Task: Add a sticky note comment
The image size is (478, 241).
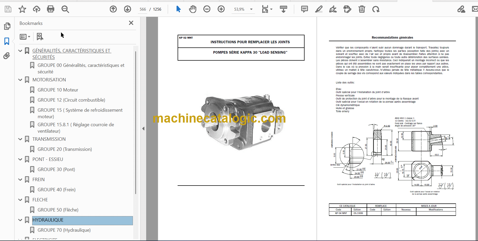Action: [x=305, y=9]
